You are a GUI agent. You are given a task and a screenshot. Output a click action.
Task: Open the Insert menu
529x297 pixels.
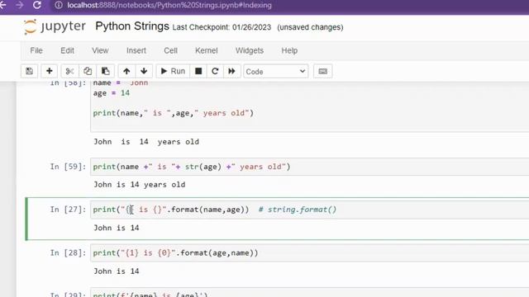(x=136, y=50)
